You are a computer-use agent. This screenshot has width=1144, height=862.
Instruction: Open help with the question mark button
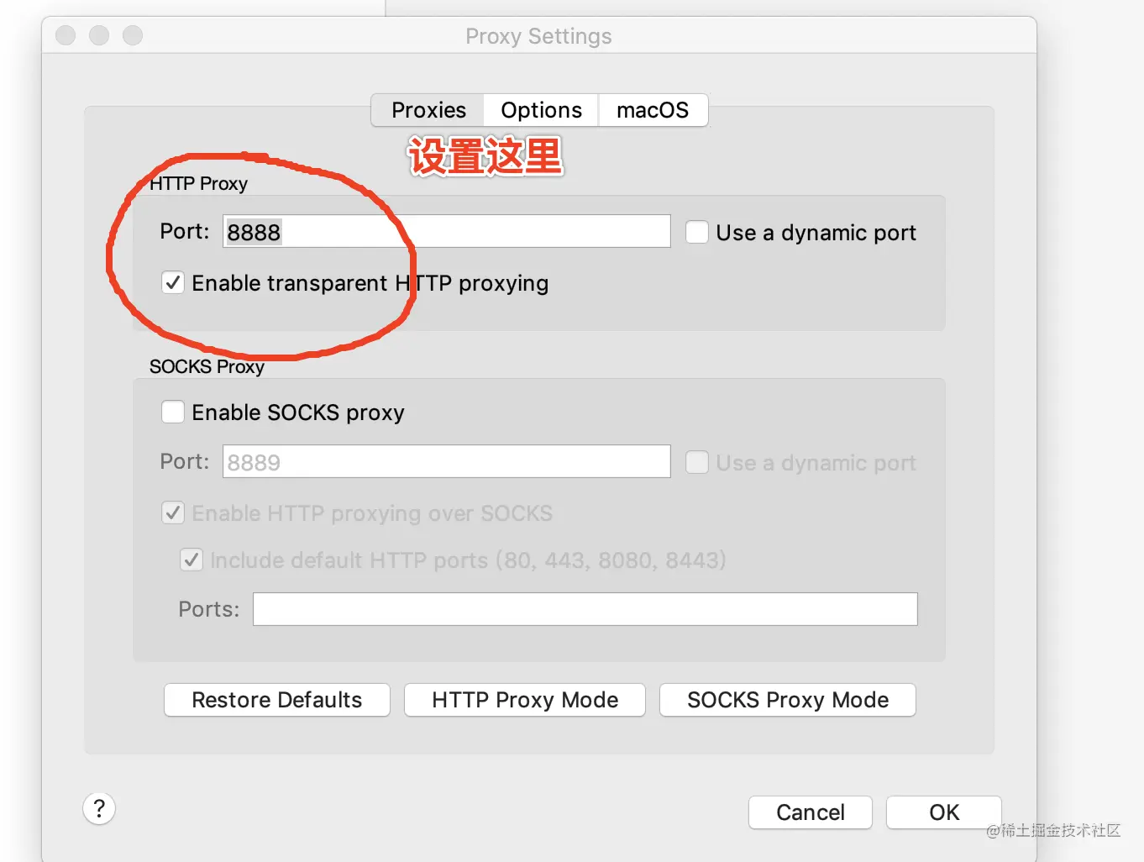coord(99,808)
